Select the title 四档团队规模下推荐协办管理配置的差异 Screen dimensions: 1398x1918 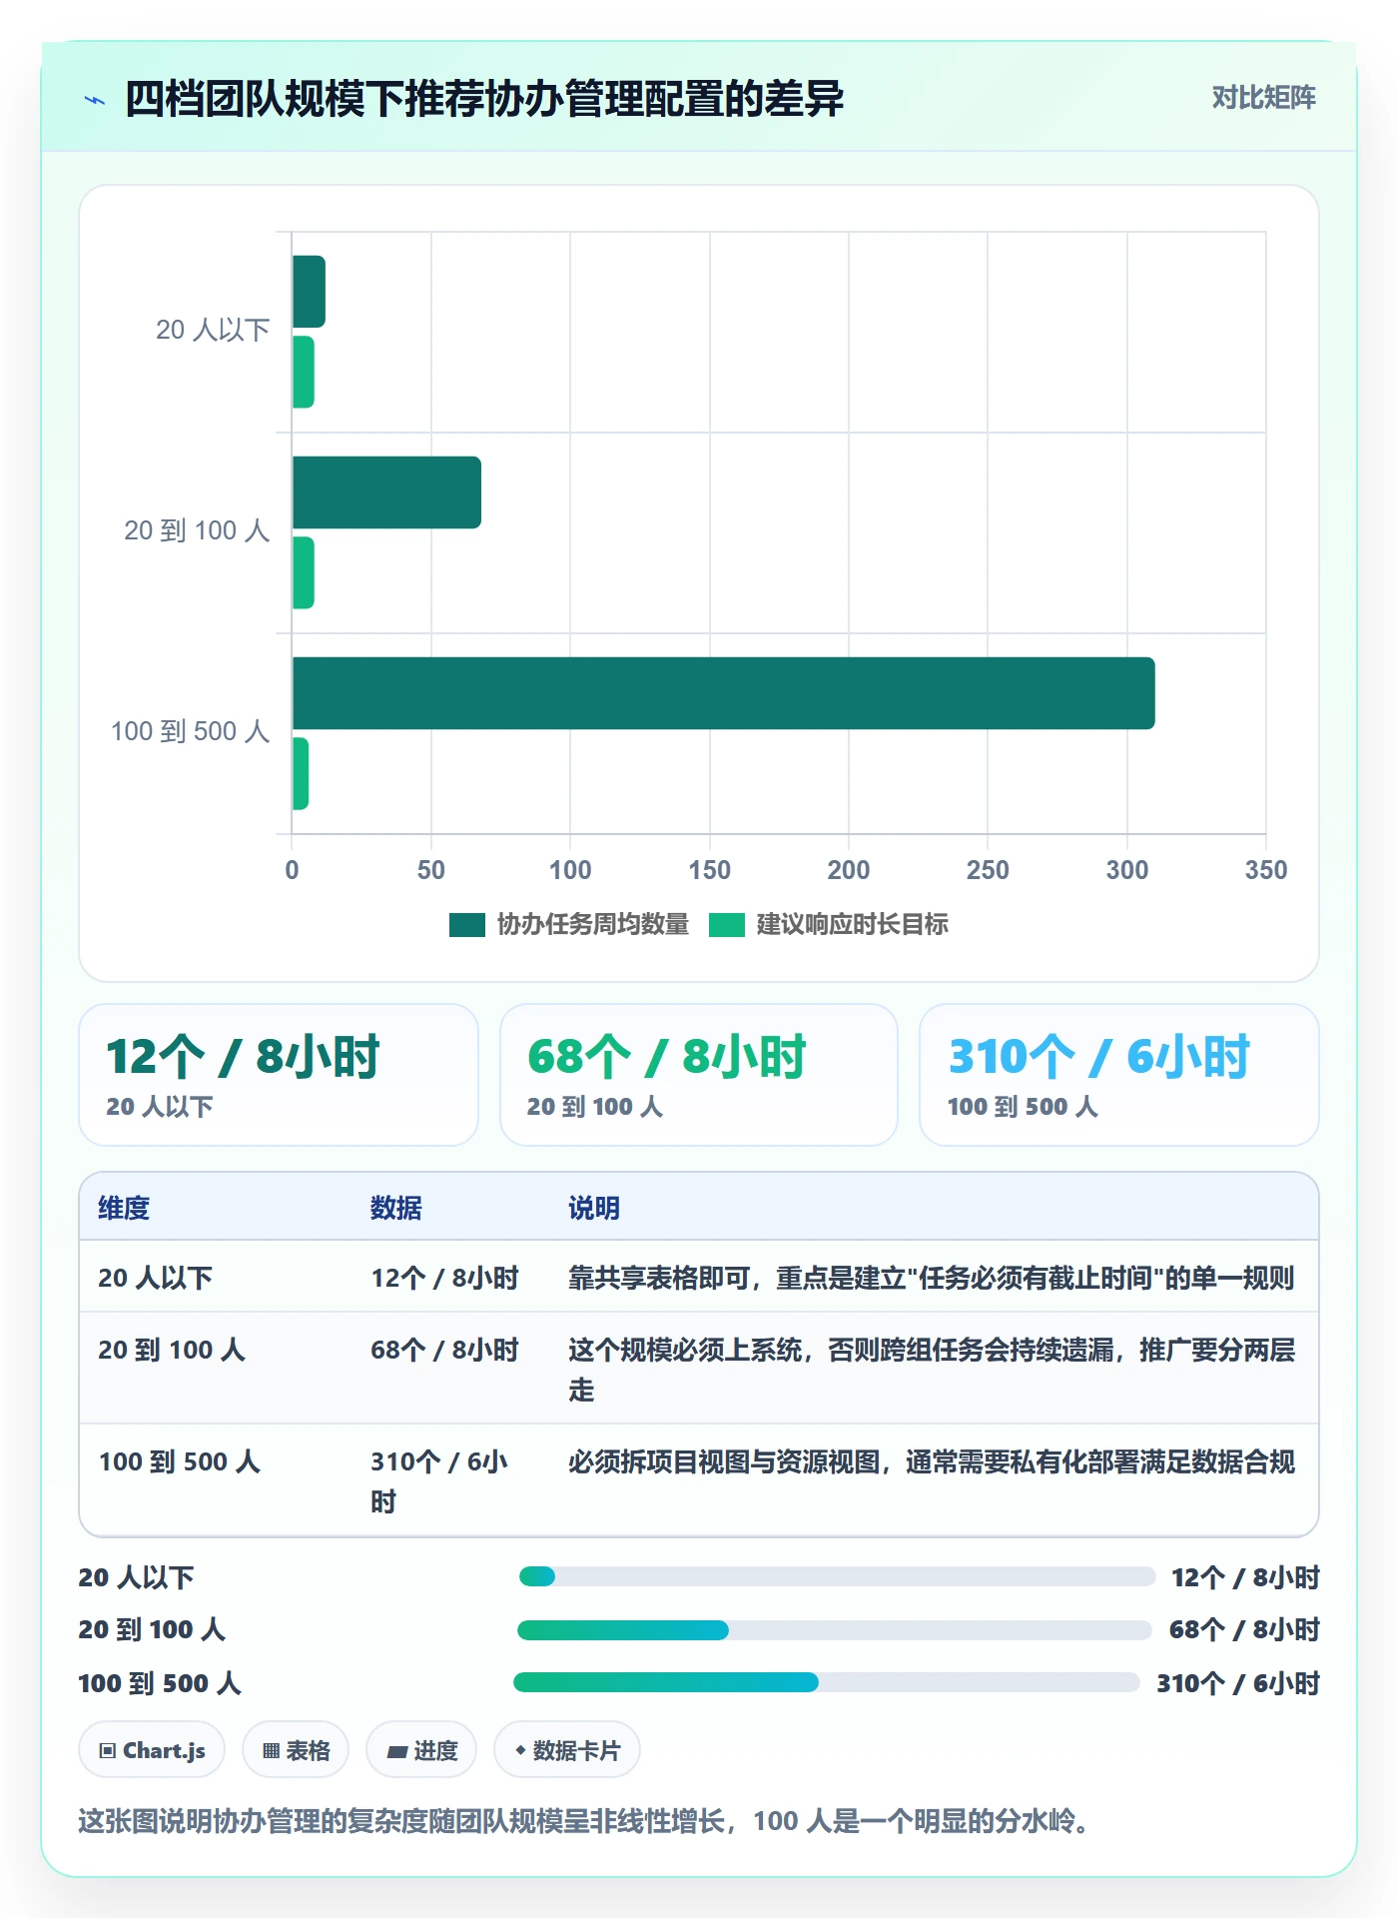pos(484,99)
